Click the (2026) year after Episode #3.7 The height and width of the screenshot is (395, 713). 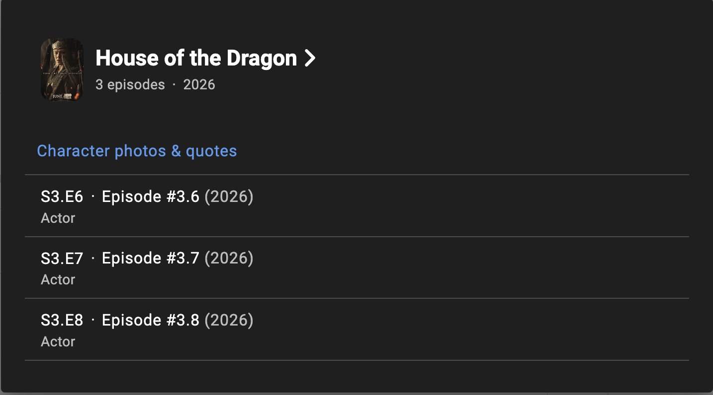point(229,259)
